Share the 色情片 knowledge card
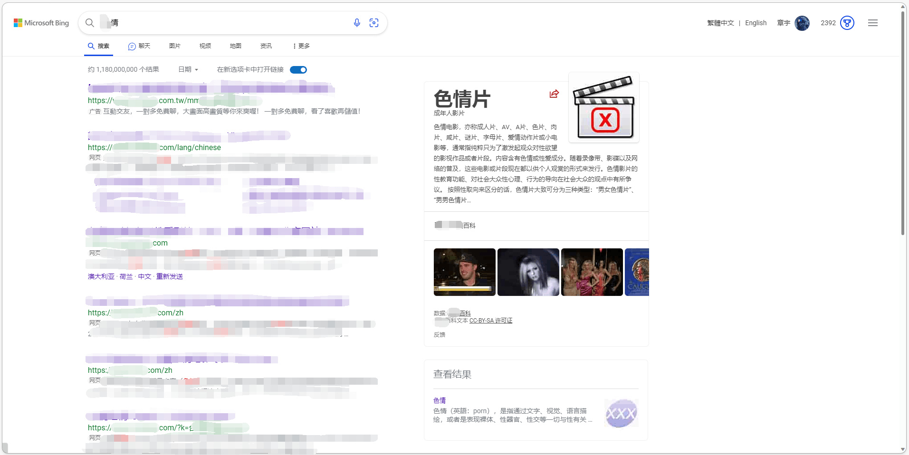This screenshot has height=455, width=909. point(554,94)
